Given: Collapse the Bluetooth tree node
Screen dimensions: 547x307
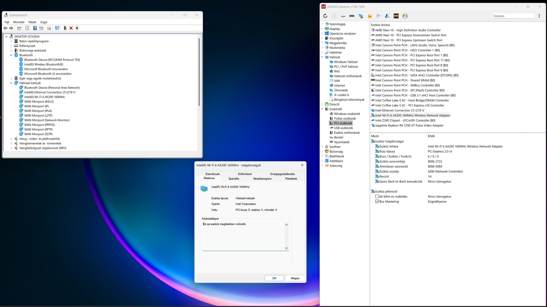Looking at the screenshot, I should 11,55.
